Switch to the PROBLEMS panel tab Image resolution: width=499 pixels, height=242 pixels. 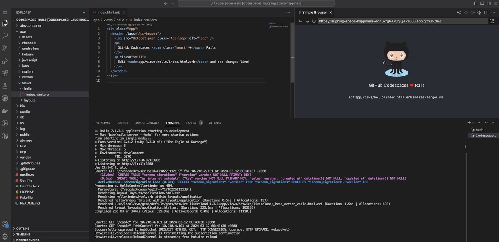(x=102, y=123)
